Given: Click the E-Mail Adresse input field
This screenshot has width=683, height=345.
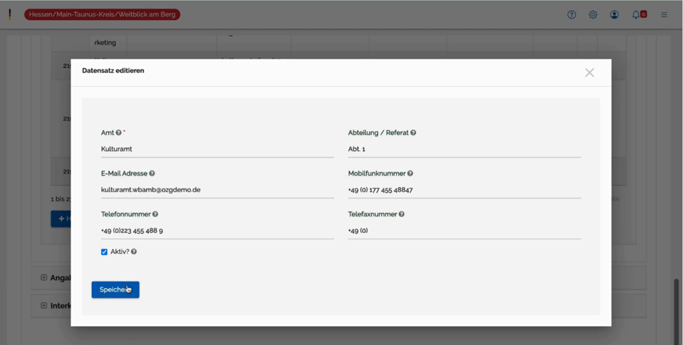Looking at the screenshot, I should click(217, 190).
